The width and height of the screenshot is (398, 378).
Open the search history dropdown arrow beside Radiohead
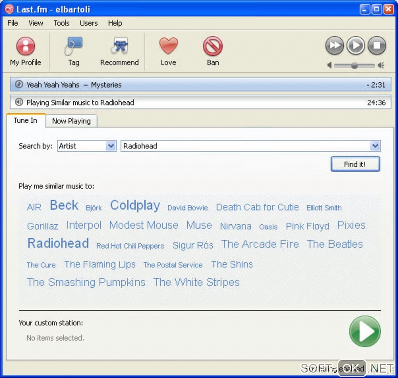(x=375, y=146)
